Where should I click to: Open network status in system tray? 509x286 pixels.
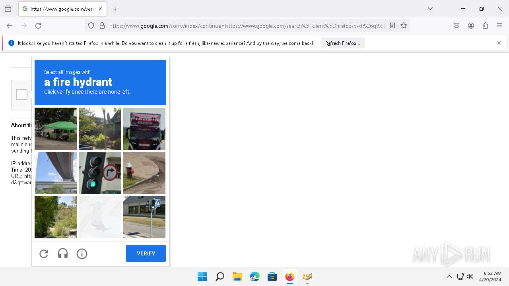pyautogui.click(x=460, y=276)
